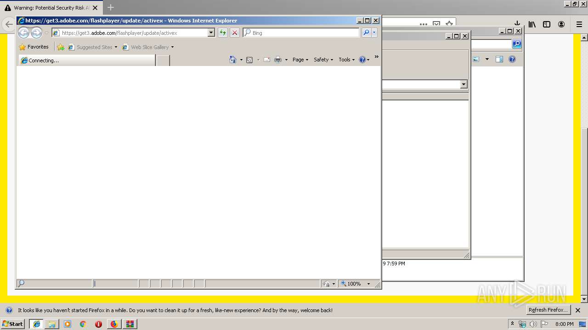Click Firefox page scrollbar up arrow
Viewport: 588px width, 330px height.
click(584, 38)
